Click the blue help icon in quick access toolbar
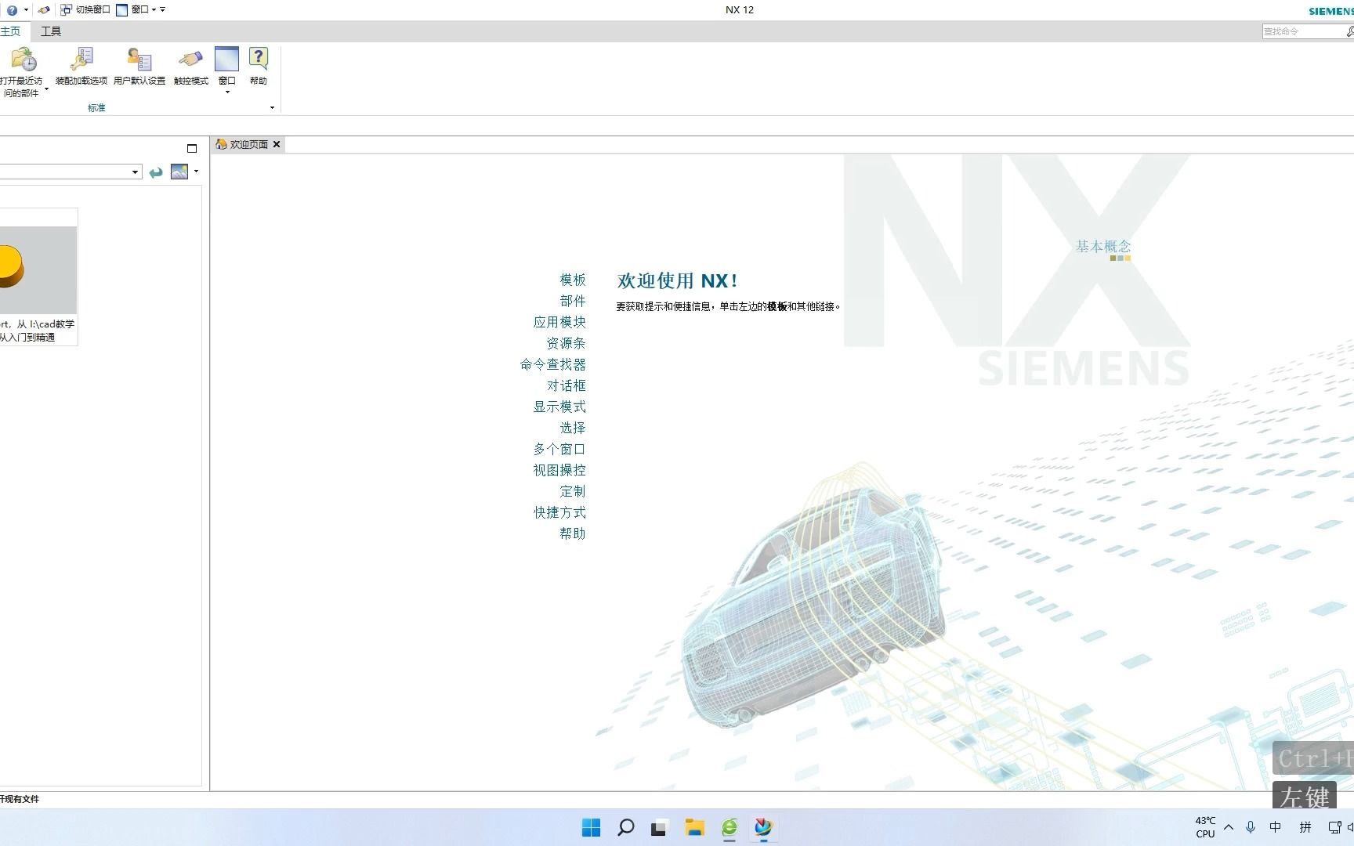 [12, 10]
